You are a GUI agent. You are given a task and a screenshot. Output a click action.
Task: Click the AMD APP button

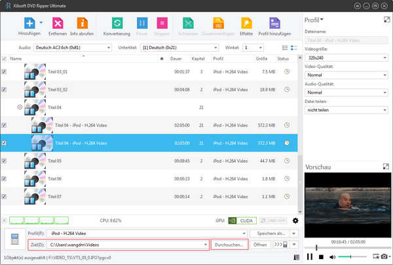273,220
